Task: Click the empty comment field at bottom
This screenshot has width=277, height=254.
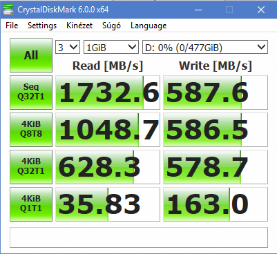Action: point(139,237)
